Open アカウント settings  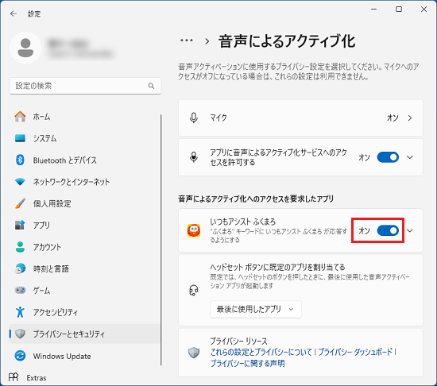tap(85, 247)
